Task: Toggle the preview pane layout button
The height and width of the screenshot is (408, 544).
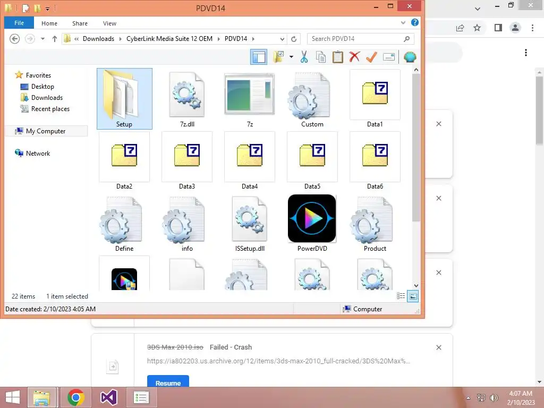Action: pyautogui.click(x=259, y=57)
